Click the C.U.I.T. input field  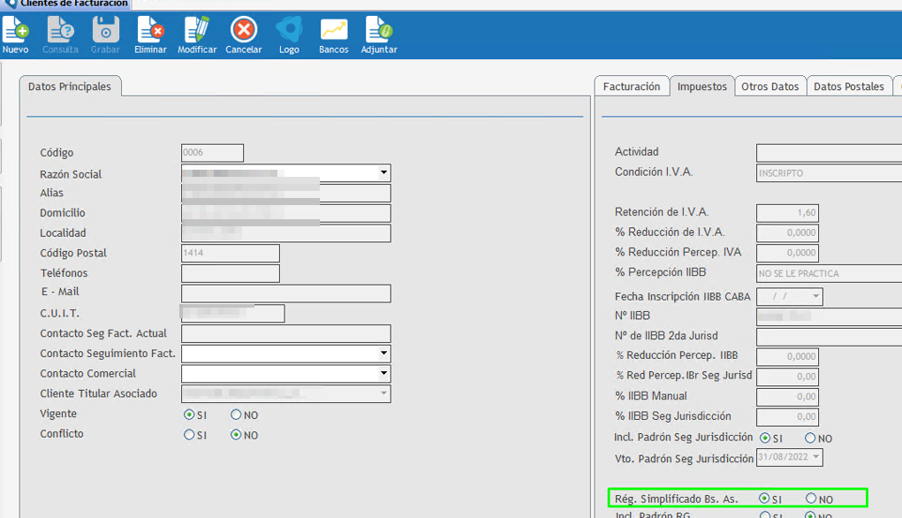click(233, 313)
